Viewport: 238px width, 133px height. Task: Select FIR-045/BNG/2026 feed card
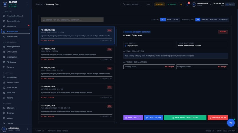(76, 92)
